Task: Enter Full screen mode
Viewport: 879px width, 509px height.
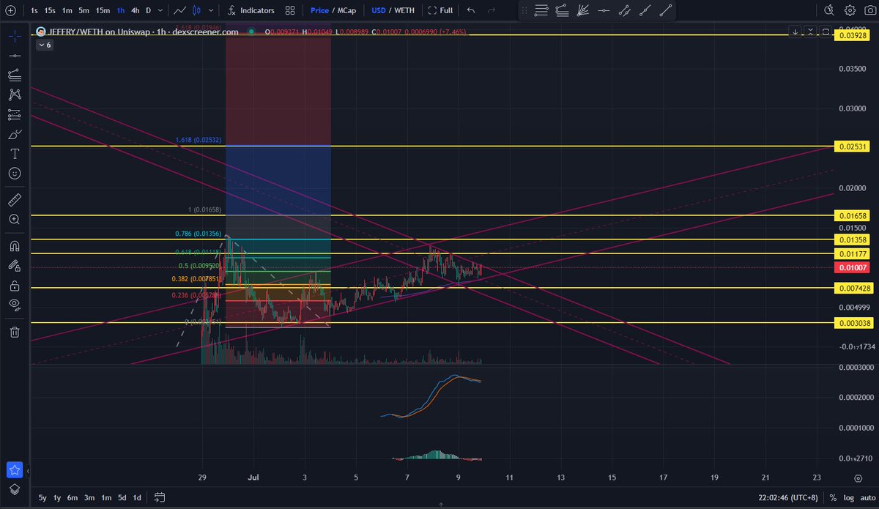Action: point(440,11)
